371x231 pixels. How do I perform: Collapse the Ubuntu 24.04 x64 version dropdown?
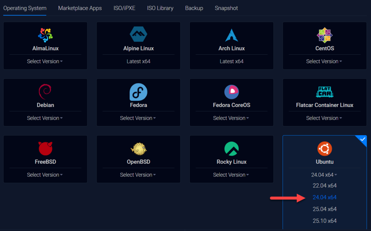click(324, 175)
